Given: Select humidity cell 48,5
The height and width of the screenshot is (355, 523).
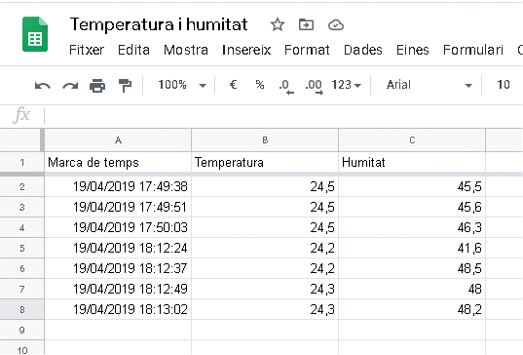Looking at the screenshot, I should click(x=412, y=268).
